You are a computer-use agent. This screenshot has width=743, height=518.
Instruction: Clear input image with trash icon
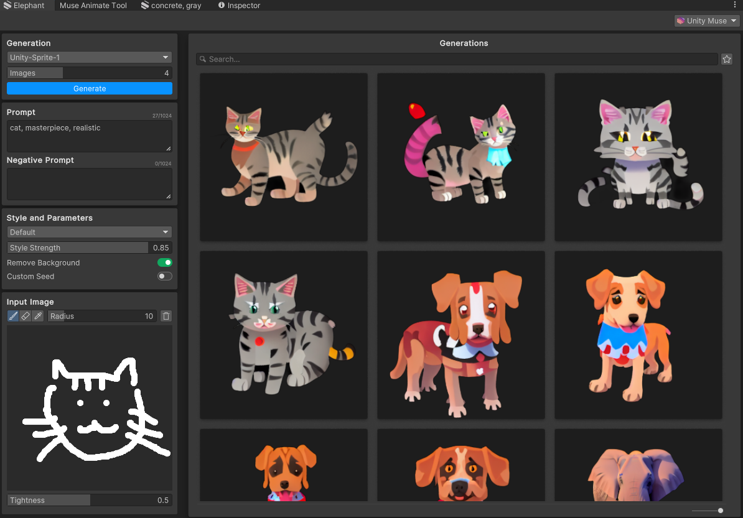(x=166, y=316)
